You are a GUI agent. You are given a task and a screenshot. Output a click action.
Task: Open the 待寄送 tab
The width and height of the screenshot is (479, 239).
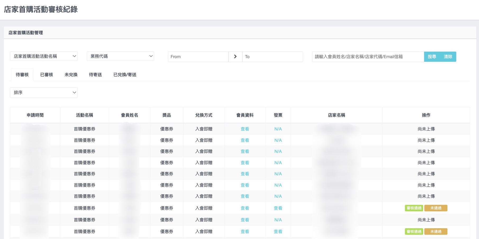(95, 75)
